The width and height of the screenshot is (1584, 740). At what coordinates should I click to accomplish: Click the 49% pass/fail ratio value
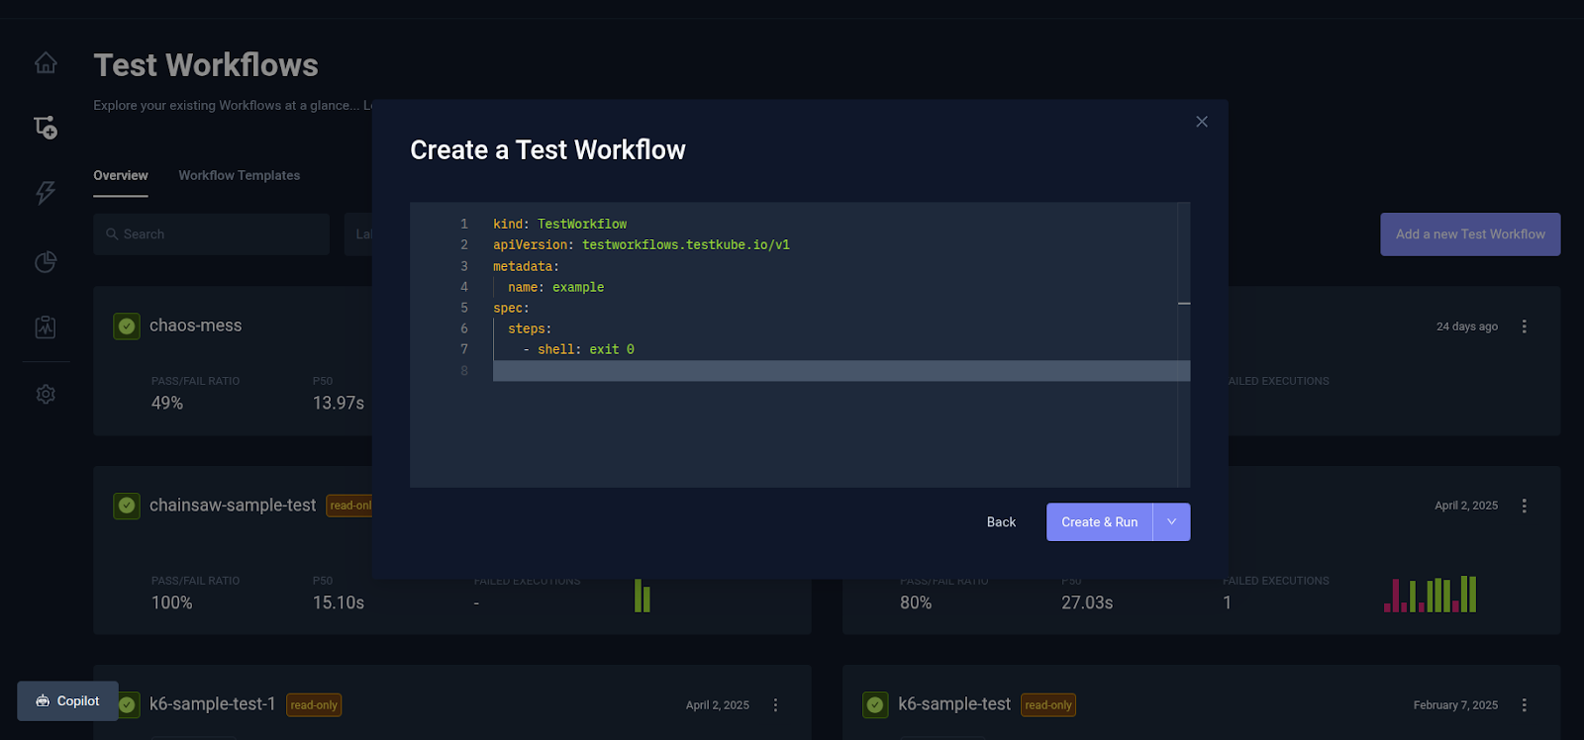click(167, 404)
